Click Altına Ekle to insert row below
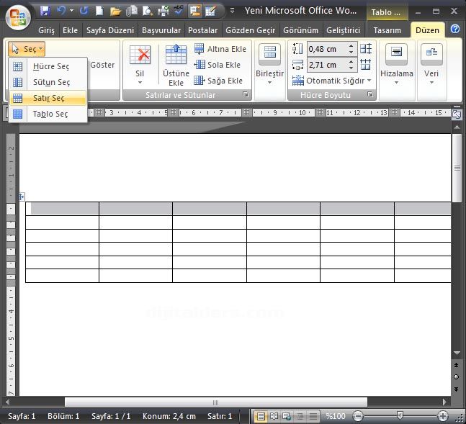The width and height of the screenshot is (466, 424). (x=220, y=49)
